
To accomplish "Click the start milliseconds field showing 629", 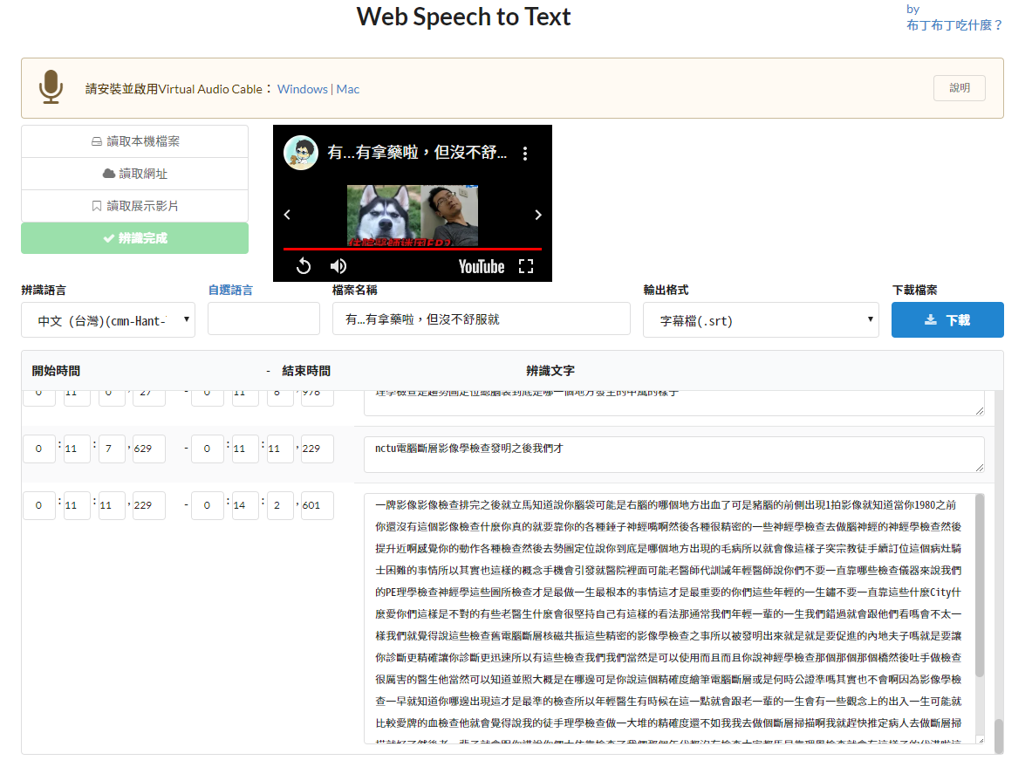I will click(148, 449).
